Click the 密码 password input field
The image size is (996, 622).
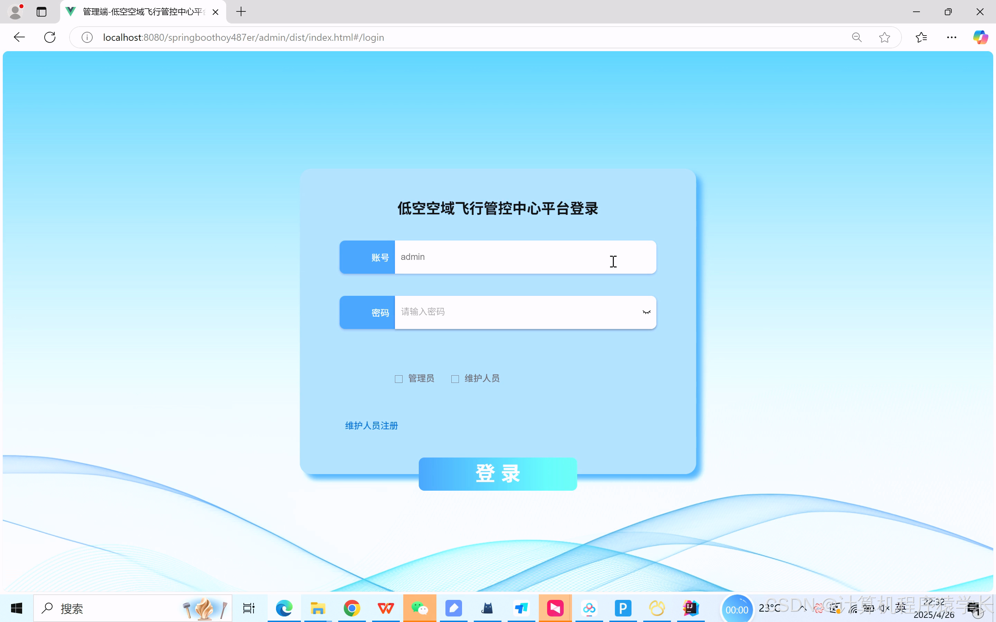pyautogui.click(x=515, y=311)
